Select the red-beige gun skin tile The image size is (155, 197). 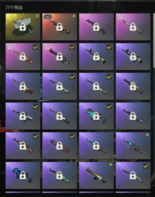133,86
